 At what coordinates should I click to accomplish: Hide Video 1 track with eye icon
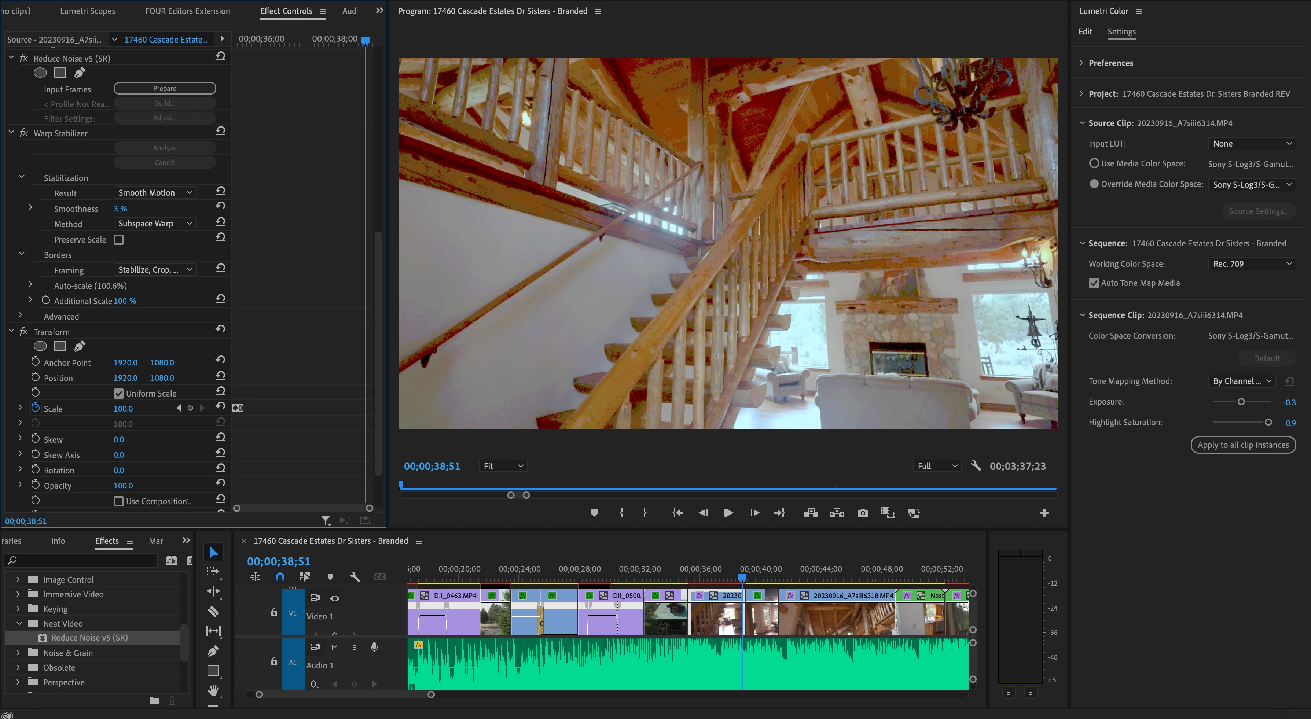tap(334, 598)
